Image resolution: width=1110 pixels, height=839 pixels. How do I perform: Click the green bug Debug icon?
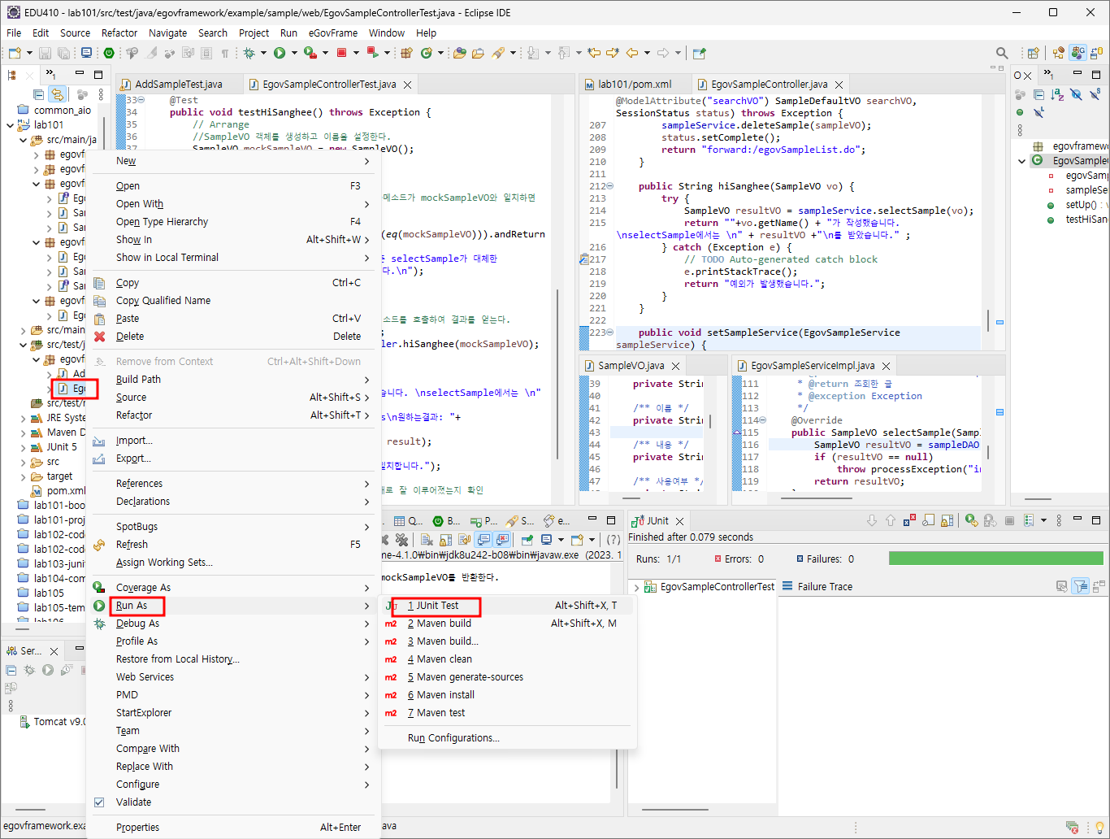(249, 53)
